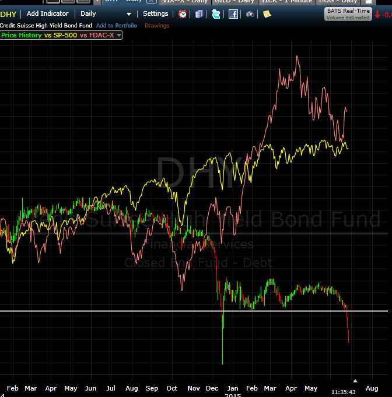Click the Jun label on the time axis
This screenshot has height=397, width=392.
pyautogui.click(x=90, y=388)
